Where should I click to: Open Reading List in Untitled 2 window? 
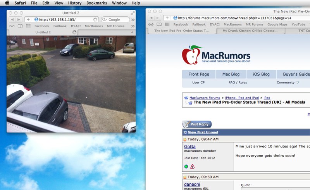click(x=12, y=26)
